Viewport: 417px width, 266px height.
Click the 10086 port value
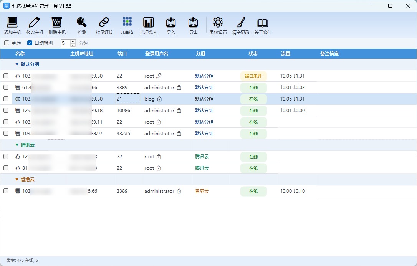point(123,110)
